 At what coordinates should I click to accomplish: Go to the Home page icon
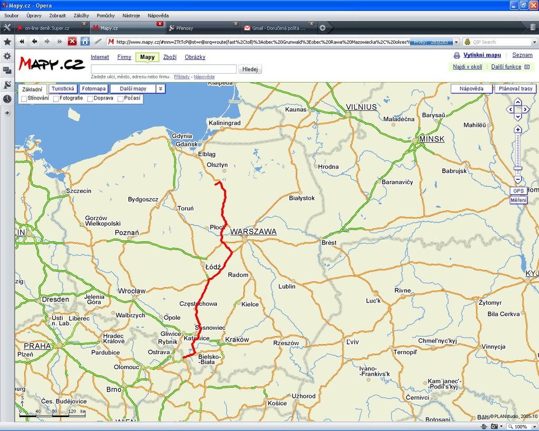pyautogui.click(x=85, y=42)
